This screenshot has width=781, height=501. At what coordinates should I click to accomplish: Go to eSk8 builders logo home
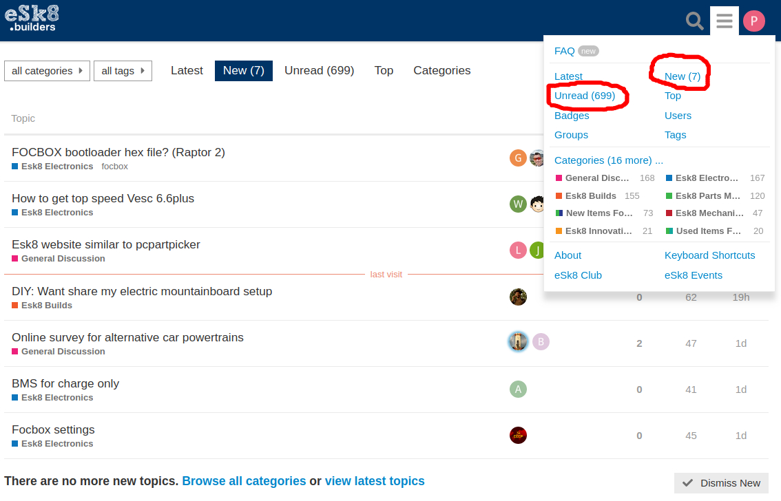click(x=32, y=19)
